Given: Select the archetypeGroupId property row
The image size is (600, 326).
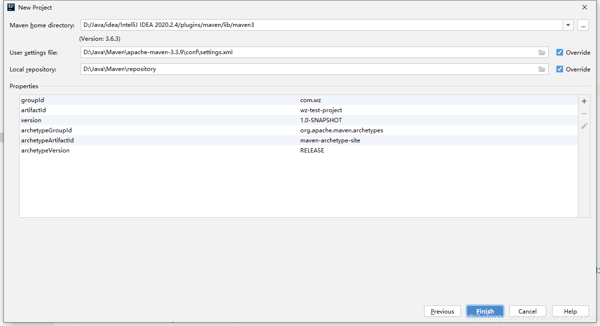Looking at the screenshot, I should pos(298,130).
